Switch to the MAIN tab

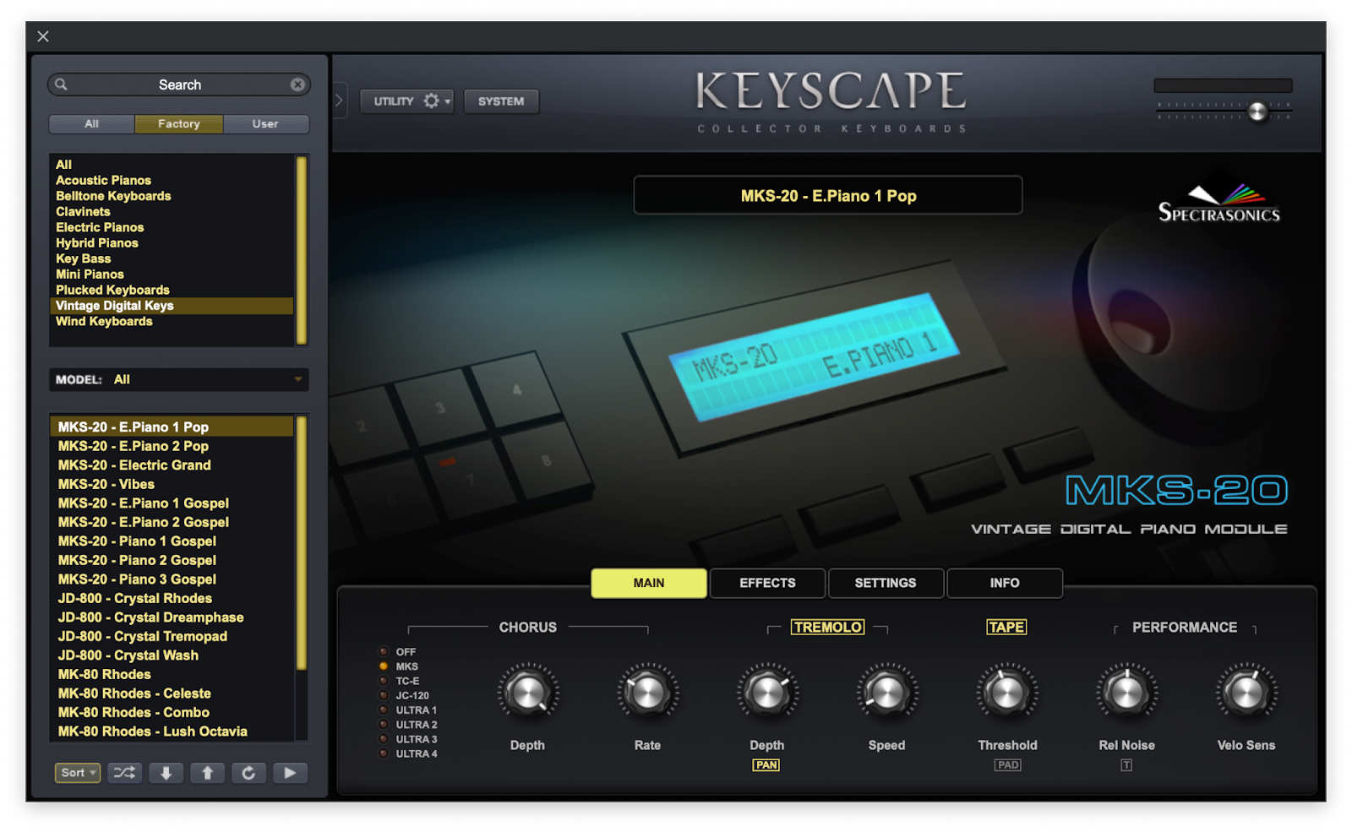coord(649,583)
